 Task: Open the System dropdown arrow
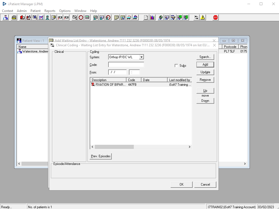tap(141, 57)
